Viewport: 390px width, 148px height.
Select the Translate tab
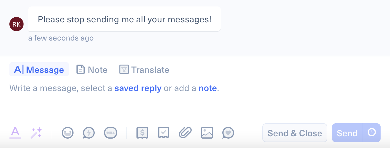point(144,70)
